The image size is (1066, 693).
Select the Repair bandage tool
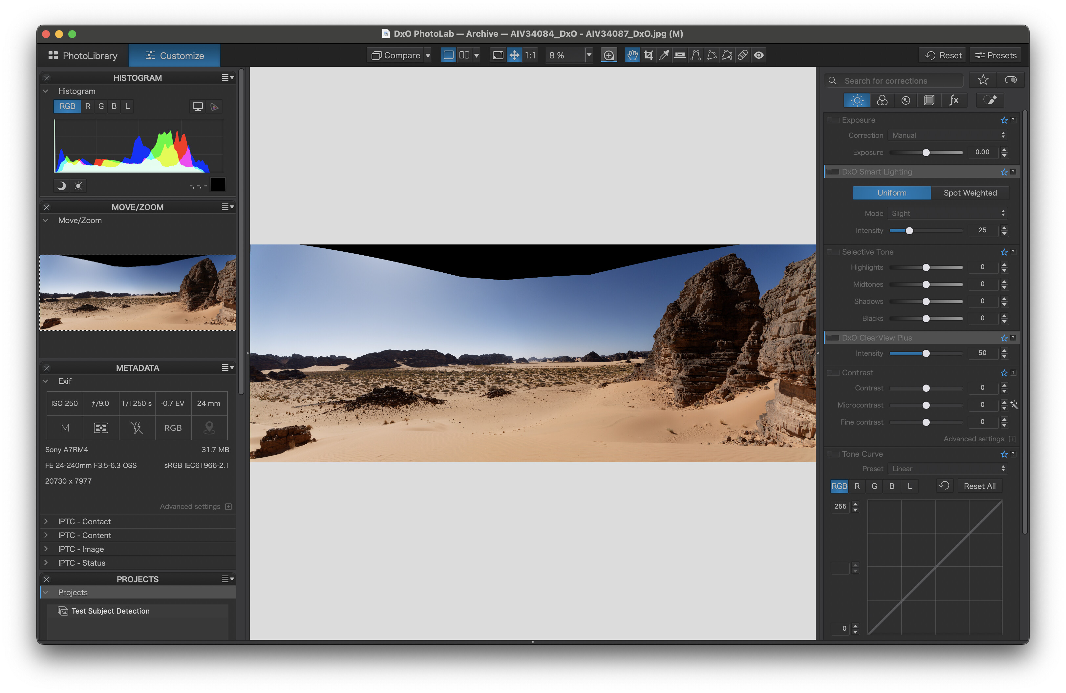click(742, 55)
